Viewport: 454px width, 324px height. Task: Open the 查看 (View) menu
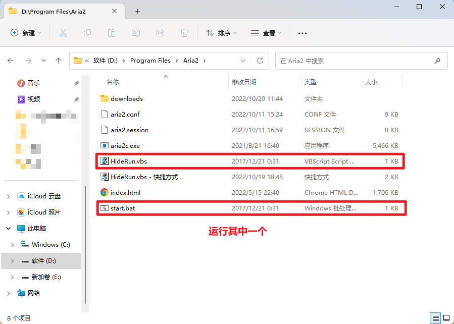coord(266,33)
